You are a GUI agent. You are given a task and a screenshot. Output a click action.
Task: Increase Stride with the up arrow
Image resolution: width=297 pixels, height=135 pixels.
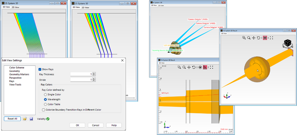point(94,79)
